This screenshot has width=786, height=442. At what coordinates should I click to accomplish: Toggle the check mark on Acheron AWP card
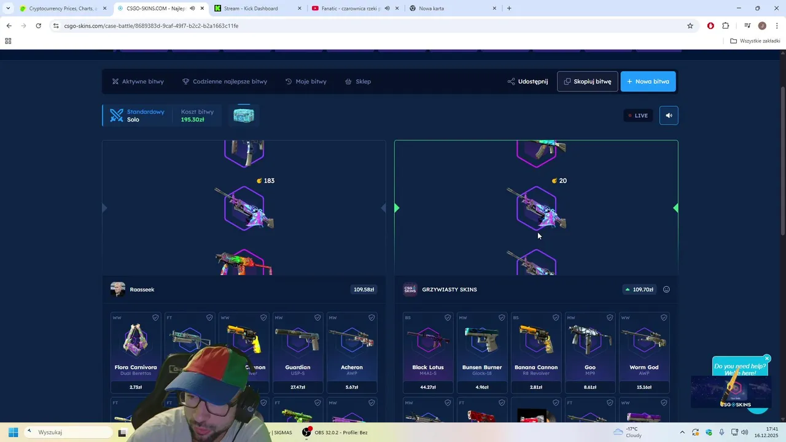372,317
